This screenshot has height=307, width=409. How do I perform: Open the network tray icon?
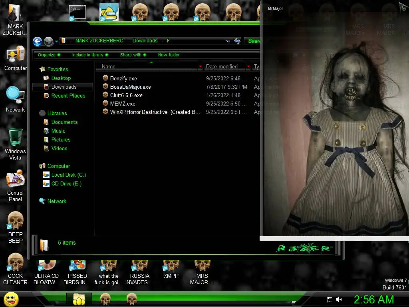330,299
